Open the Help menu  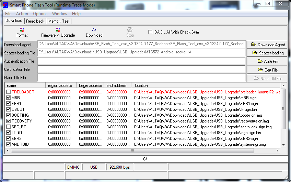point(76,14)
